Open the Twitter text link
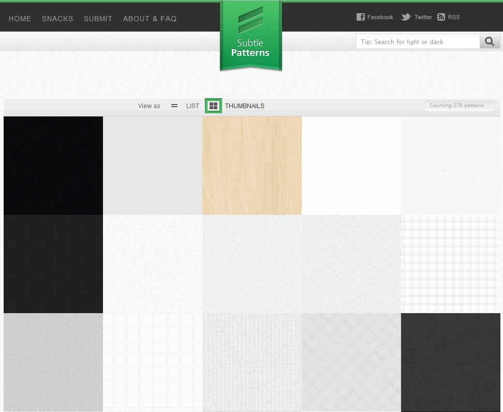 (x=423, y=17)
